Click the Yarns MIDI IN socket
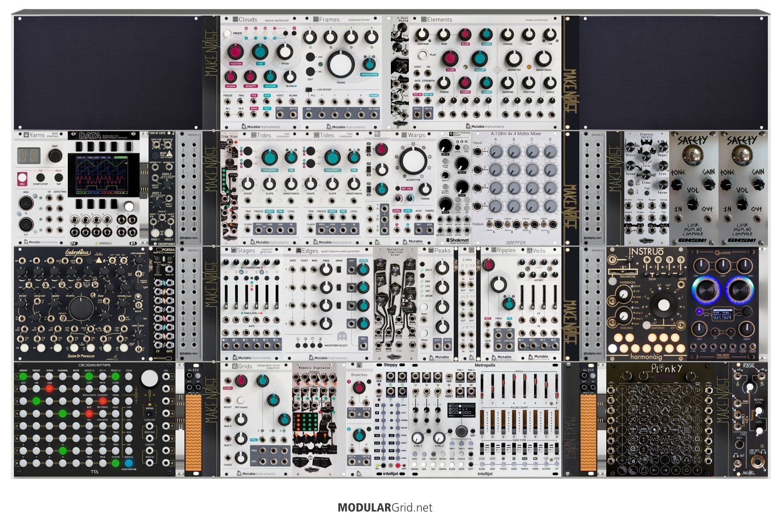The image size is (771, 517). pyautogui.click(x=26, y=204)
